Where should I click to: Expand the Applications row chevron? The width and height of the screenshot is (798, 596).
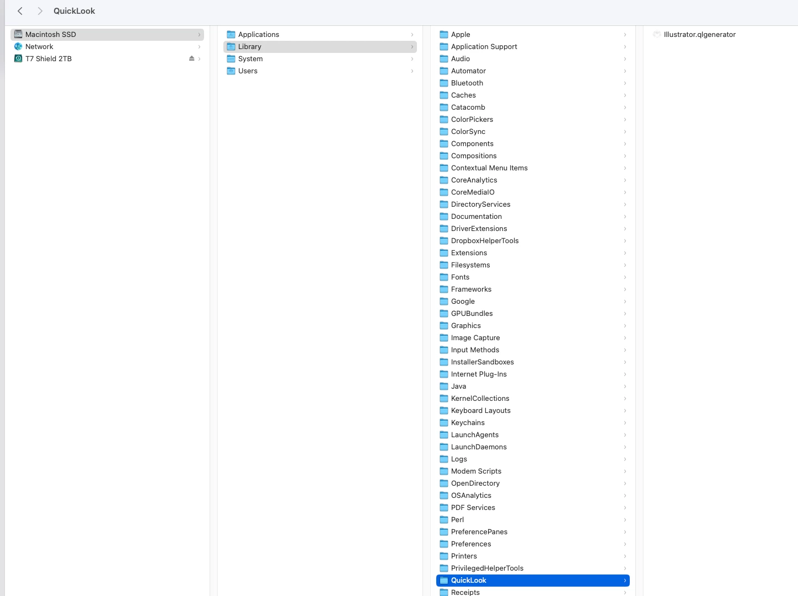point(412,34)
